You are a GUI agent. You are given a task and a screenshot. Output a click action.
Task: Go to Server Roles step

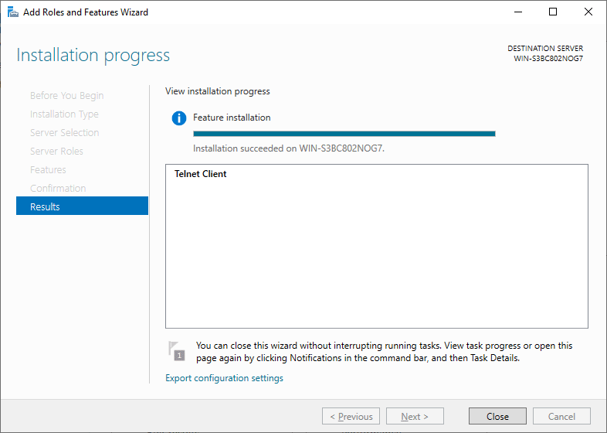click(x=56, y=152)
